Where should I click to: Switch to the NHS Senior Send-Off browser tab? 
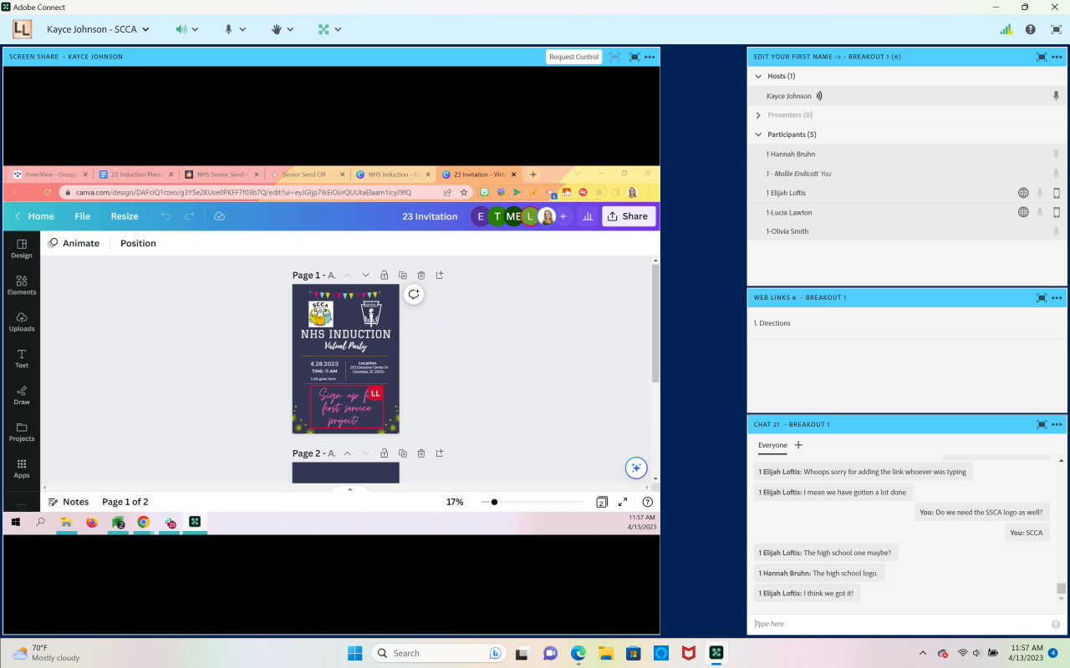[222, 175]
